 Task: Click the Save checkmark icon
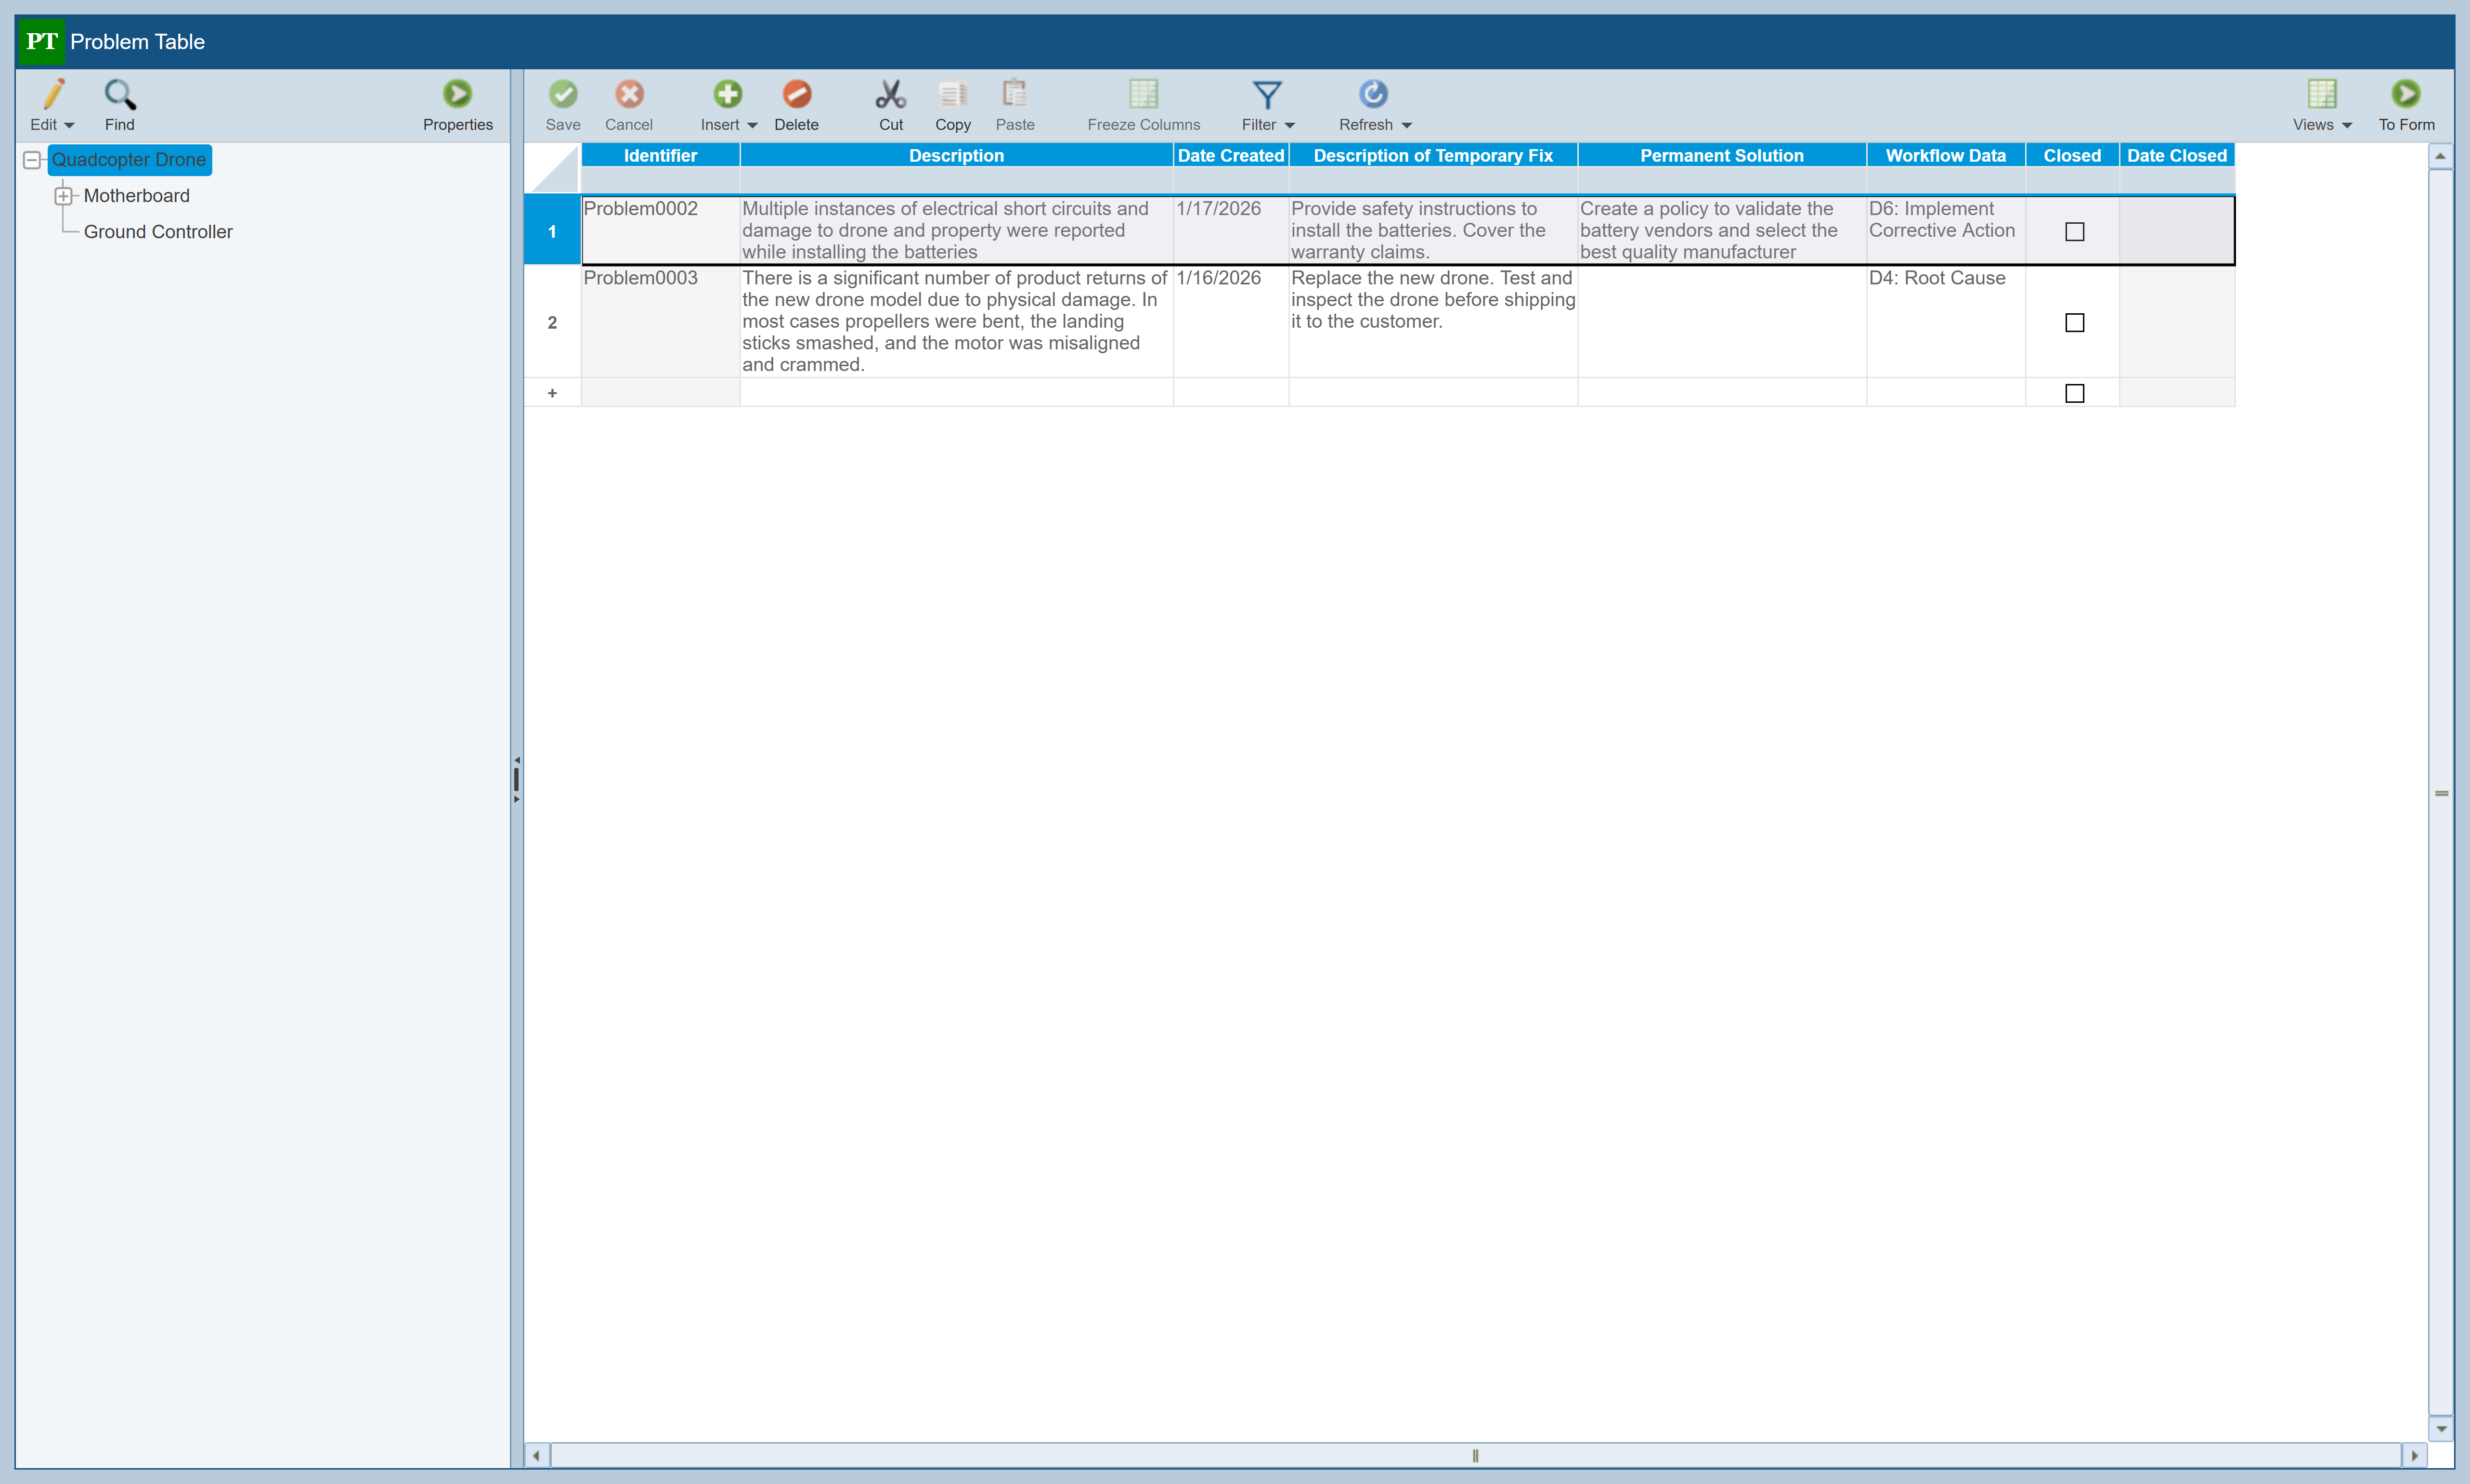pos(562,95)
